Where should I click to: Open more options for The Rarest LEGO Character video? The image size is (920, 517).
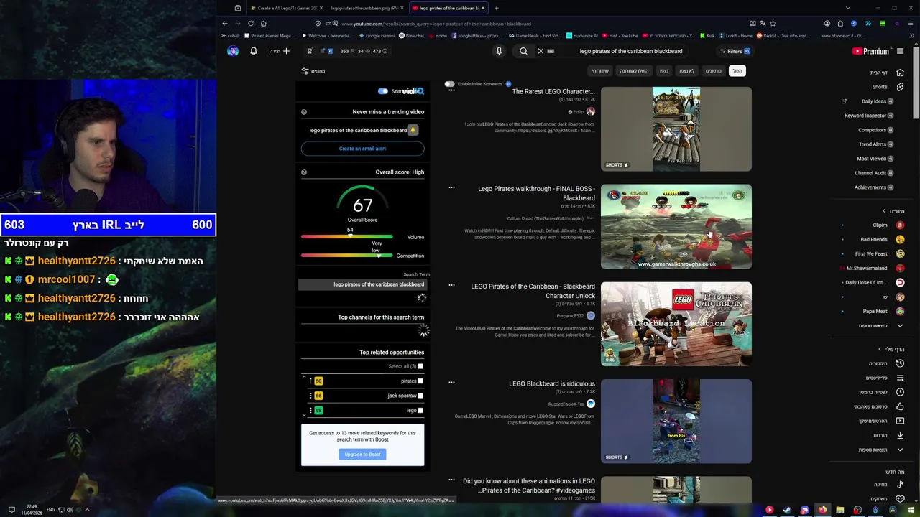[x=451, y=90]
